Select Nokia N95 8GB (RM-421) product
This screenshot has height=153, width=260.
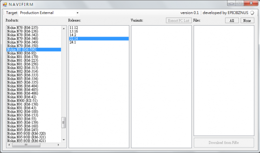34,141
